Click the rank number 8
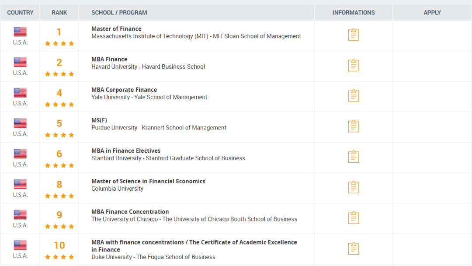Image resolution: width=472 pixels, height=266 pixels. [59, 184]
